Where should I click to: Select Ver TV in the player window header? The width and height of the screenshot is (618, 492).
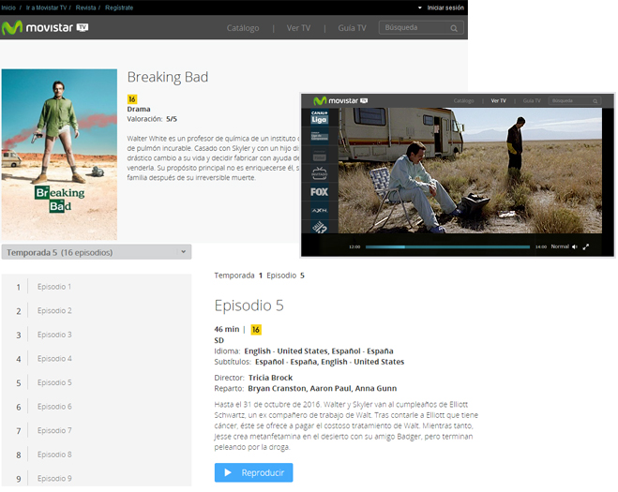pos(498,101)
